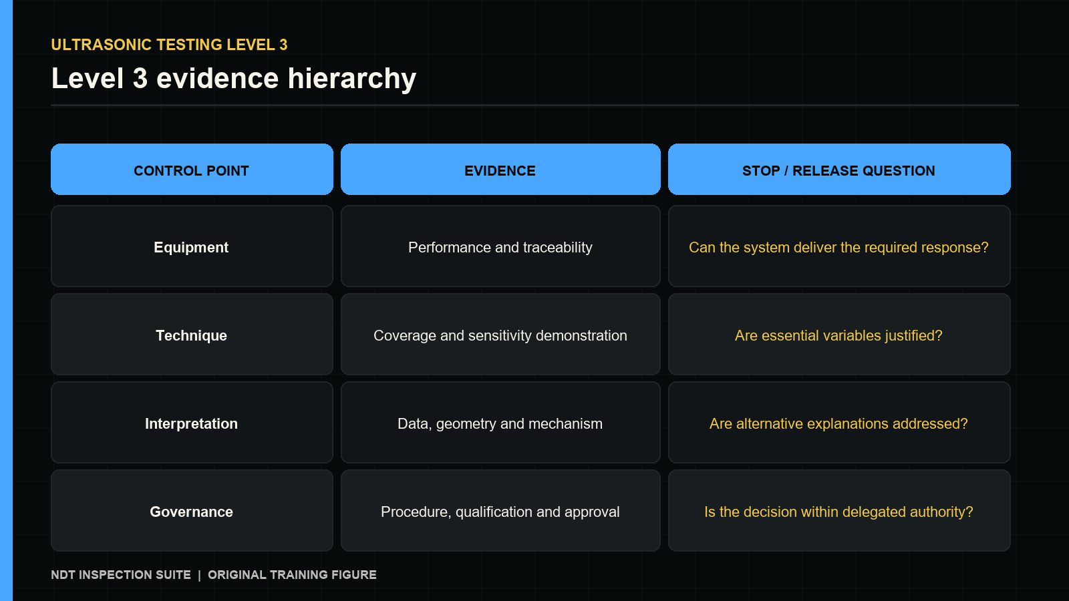Image resolution: width=1069 pixels, height=601 pixels.
Task: Select the Technique control point cell
Action: tap(192, 335)
